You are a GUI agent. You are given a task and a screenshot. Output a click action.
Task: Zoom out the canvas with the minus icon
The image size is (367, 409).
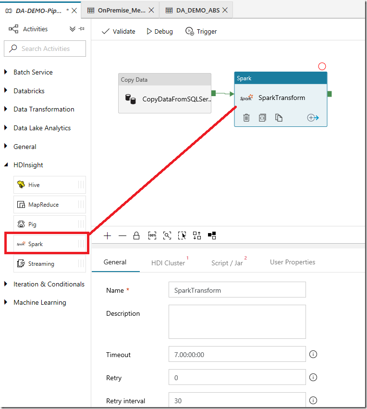coord(122,235)
